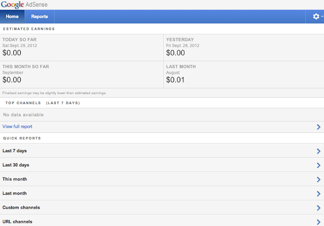Viewport: 324px width, 226px height.
Task: Click the Last month chevron arrow
Action: click(318, 193)
